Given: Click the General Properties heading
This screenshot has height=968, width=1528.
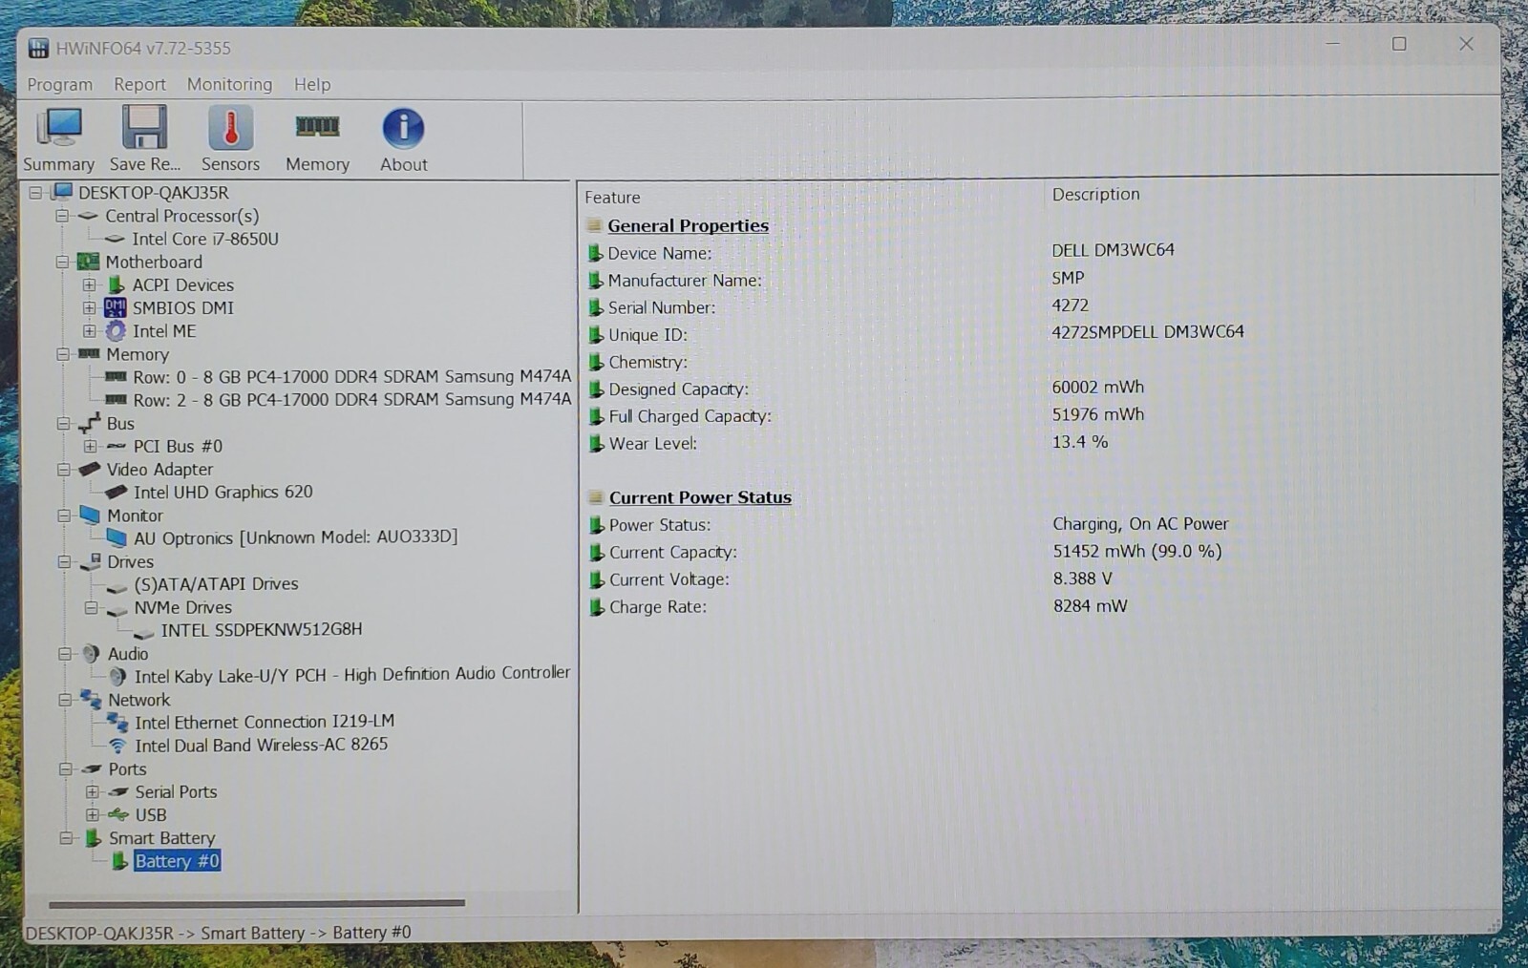Looking at the screenshot, I should [x=688, y=225].
